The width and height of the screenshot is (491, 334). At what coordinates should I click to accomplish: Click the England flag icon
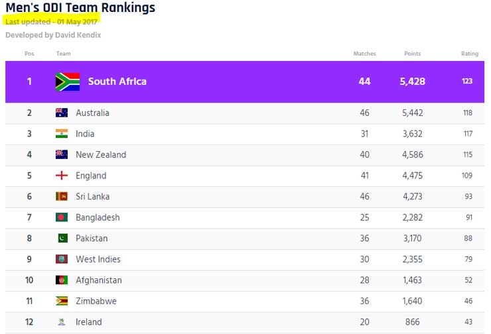click(61, 176)
